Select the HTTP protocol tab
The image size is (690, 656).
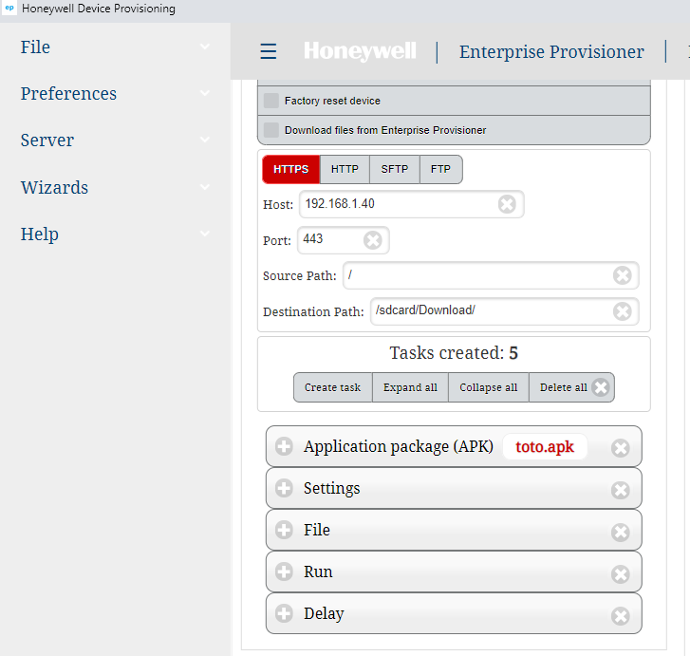345,170
